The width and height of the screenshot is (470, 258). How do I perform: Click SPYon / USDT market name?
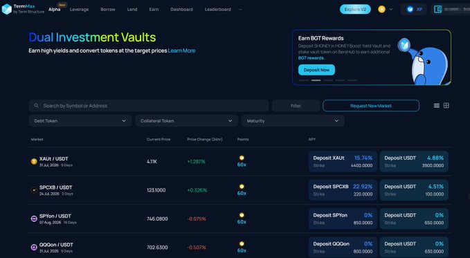[55, 216]
